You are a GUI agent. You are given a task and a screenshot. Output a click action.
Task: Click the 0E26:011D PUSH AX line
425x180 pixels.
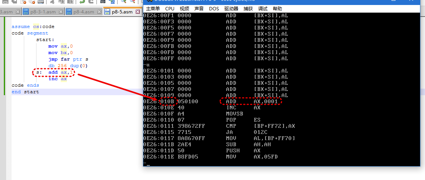(202, 151)
